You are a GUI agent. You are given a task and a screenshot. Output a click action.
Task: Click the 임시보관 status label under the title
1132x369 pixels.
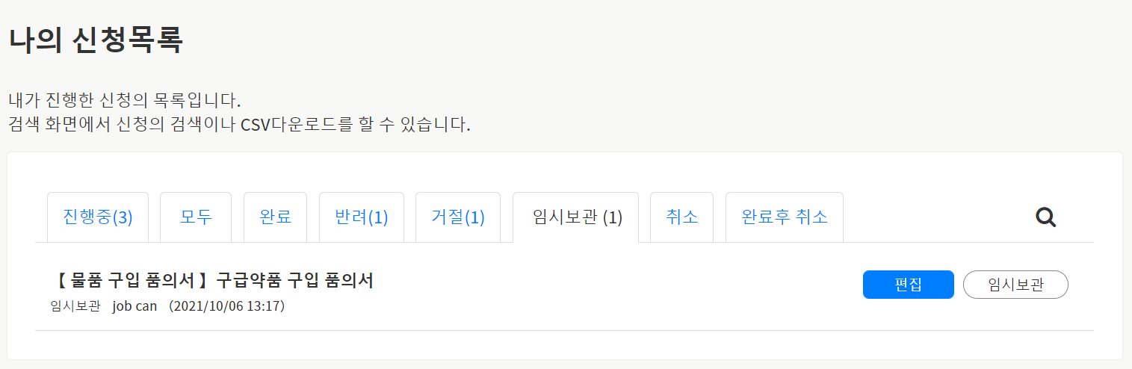(x=75, y=306)
